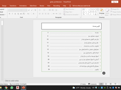Decrease list indent level
The image size is (121, 90).
click(x=50, y=10)
